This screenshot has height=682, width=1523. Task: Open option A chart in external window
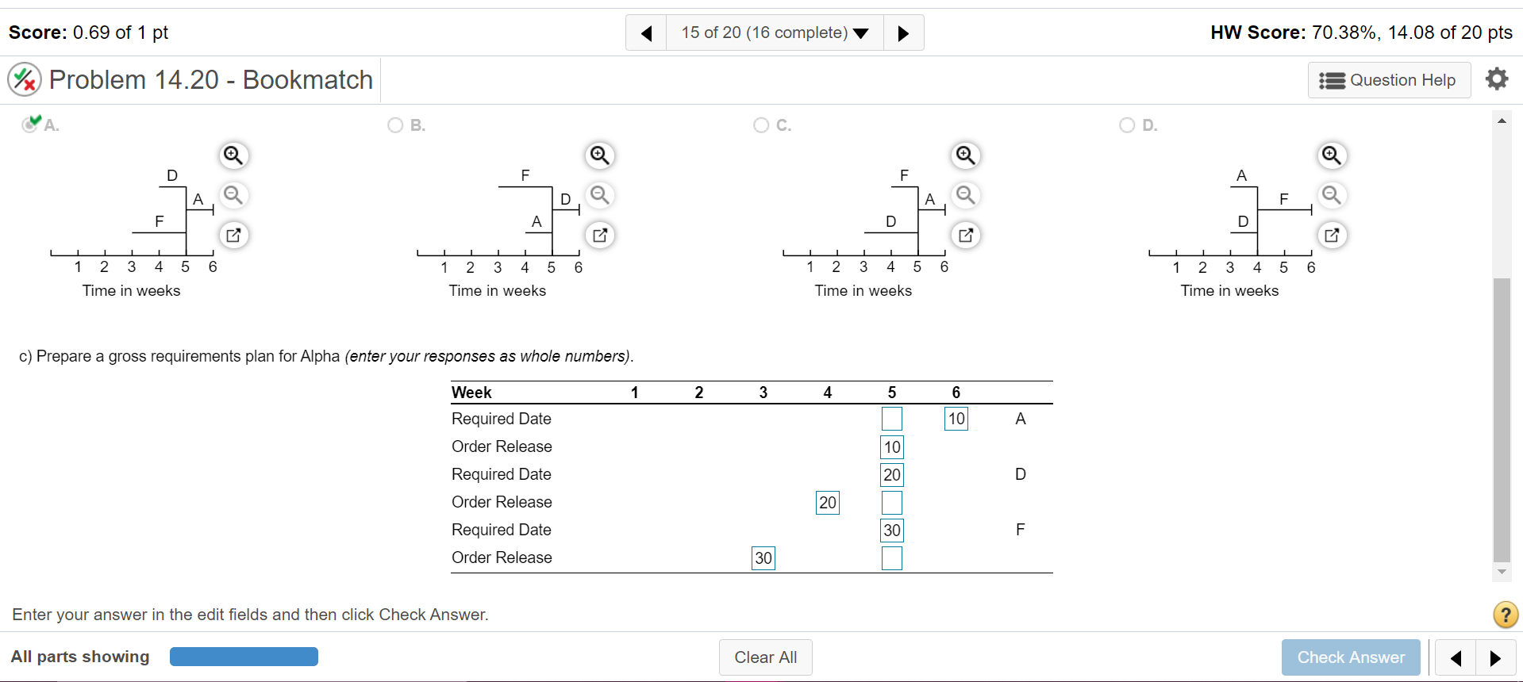point(233,235)
